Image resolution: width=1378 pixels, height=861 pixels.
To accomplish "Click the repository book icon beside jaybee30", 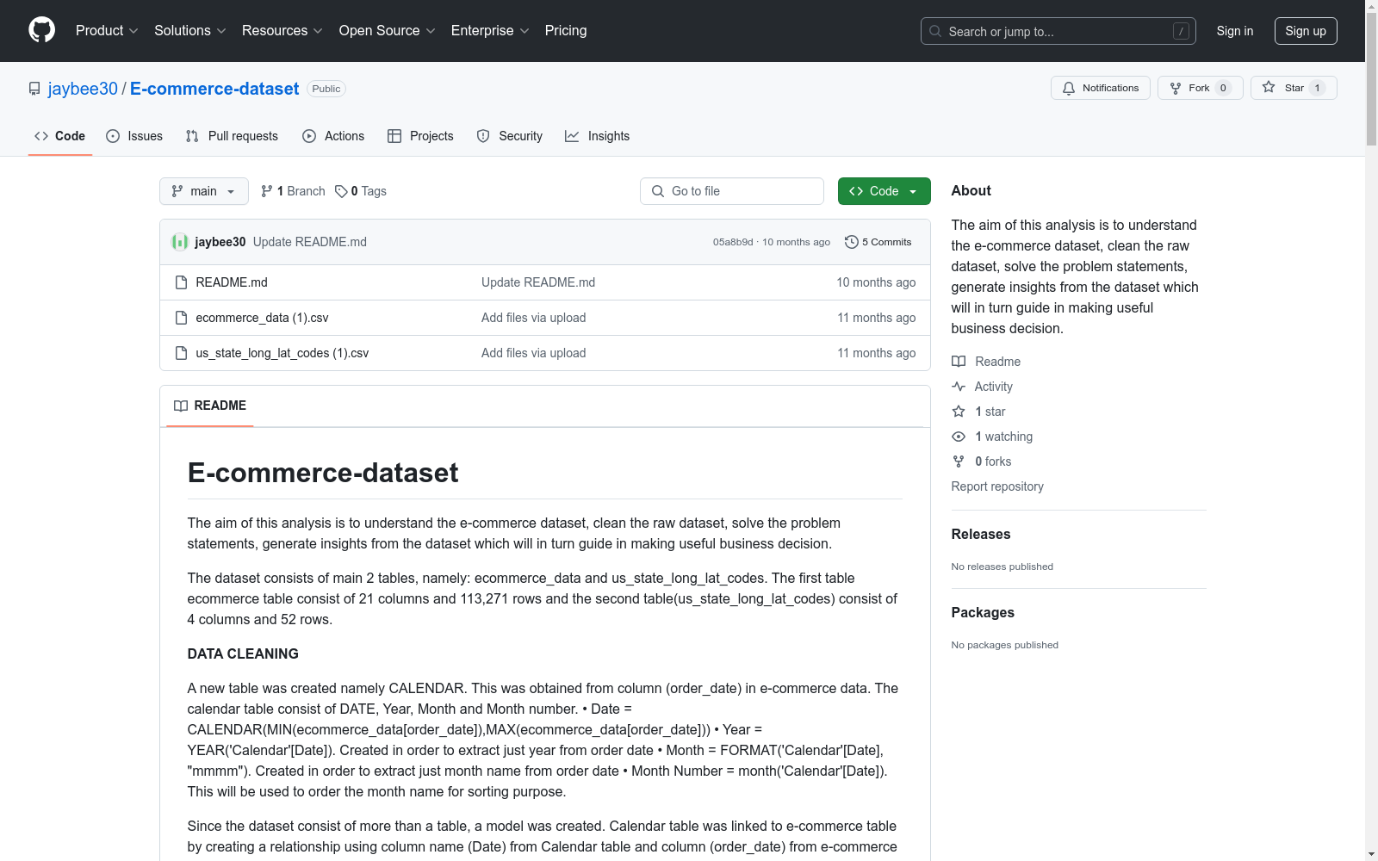I will 34,89.
